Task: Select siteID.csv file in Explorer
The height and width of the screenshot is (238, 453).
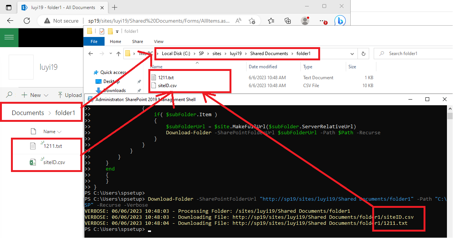Action: pyautogui.click(x=163, y=86)
